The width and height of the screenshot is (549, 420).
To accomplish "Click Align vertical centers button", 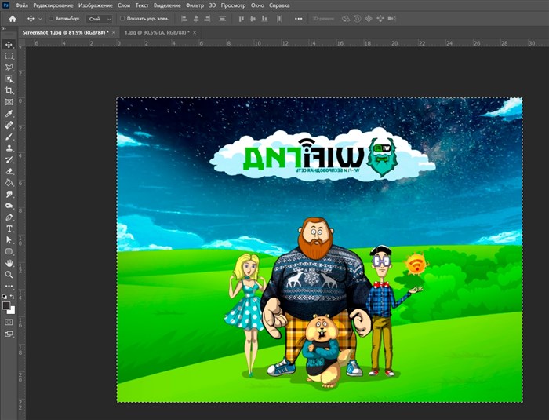I will 253,19.
